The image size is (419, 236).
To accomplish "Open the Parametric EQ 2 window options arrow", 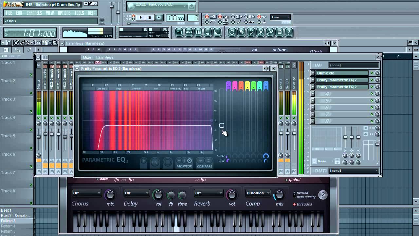I will pos(77,69).
